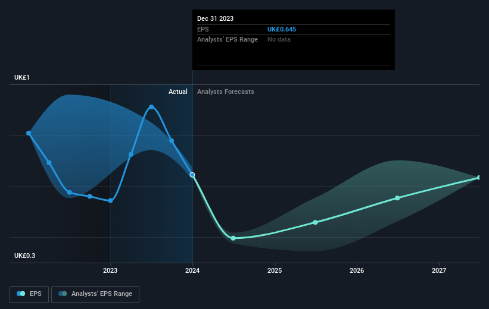Click the Analysts' EPS Range swatch icon

[x=63, y=294]
